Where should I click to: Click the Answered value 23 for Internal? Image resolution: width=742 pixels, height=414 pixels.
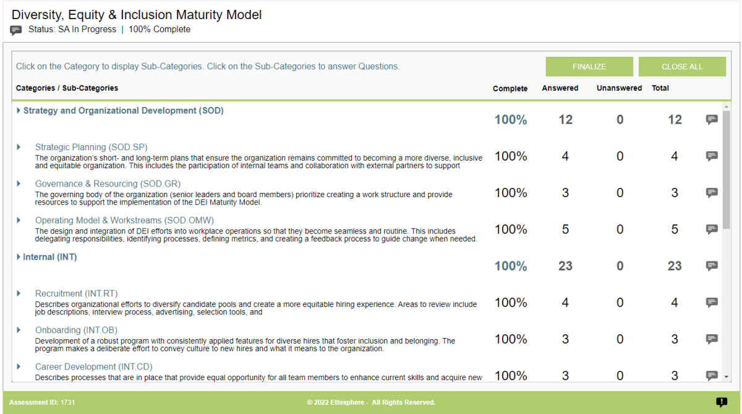[x=565, y=266]
